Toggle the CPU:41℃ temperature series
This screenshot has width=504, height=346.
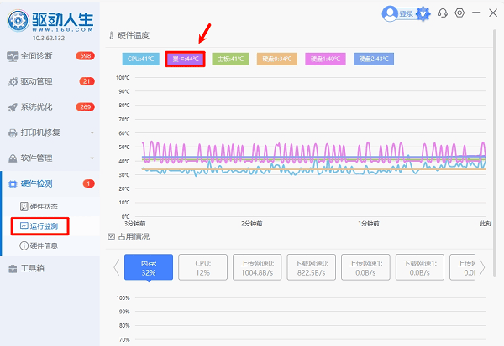[141, 59]
